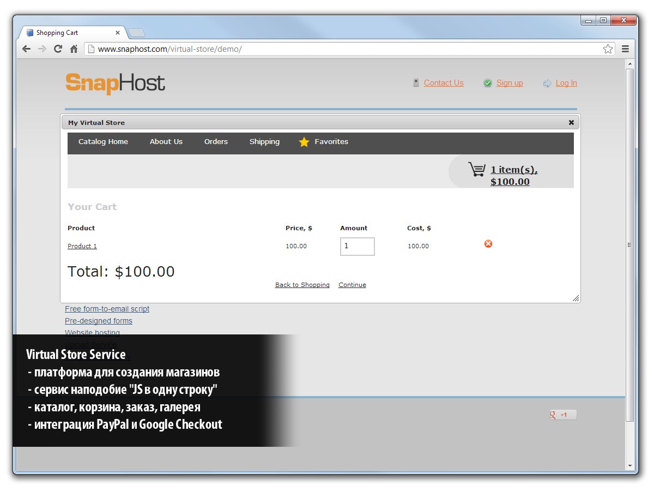Close the My Virtual Store dialog
Screen dimensions: 654x491
[x=571, y=123]
